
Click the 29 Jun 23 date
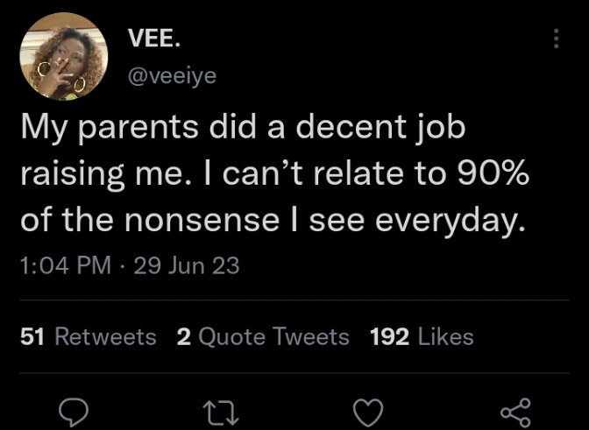coord(183,265)
